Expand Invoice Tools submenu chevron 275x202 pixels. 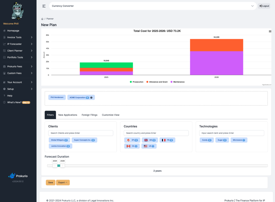point(32,37)
